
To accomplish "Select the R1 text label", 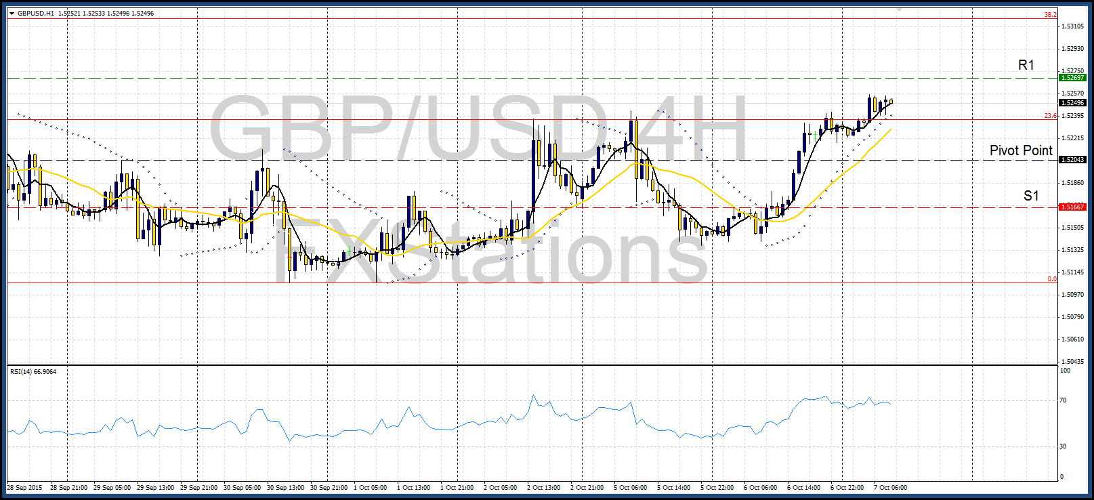I will [1026, 65].
